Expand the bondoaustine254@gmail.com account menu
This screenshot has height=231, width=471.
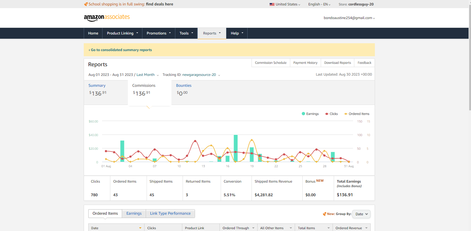pos(349,18)
